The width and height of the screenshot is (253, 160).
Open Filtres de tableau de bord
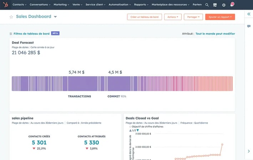click(31, 34)
